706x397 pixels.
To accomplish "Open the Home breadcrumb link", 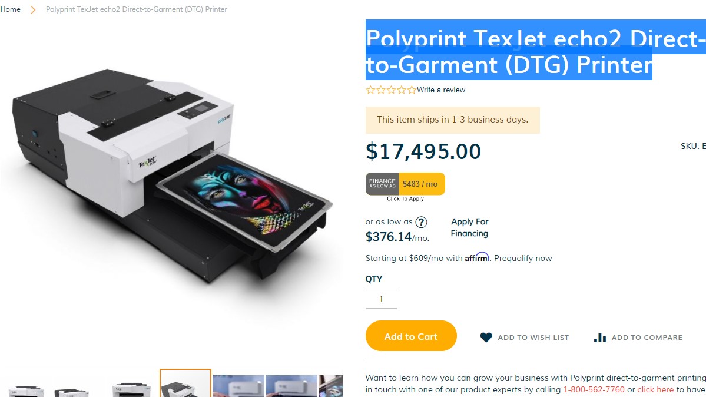I will coord(11,9).
